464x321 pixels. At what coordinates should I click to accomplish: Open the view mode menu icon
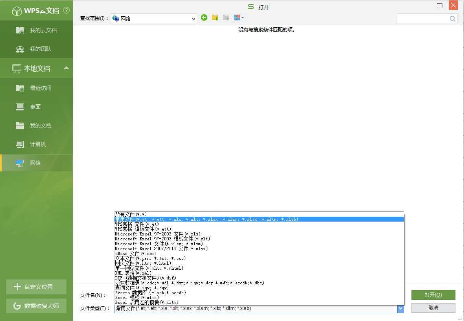point(238,18)
